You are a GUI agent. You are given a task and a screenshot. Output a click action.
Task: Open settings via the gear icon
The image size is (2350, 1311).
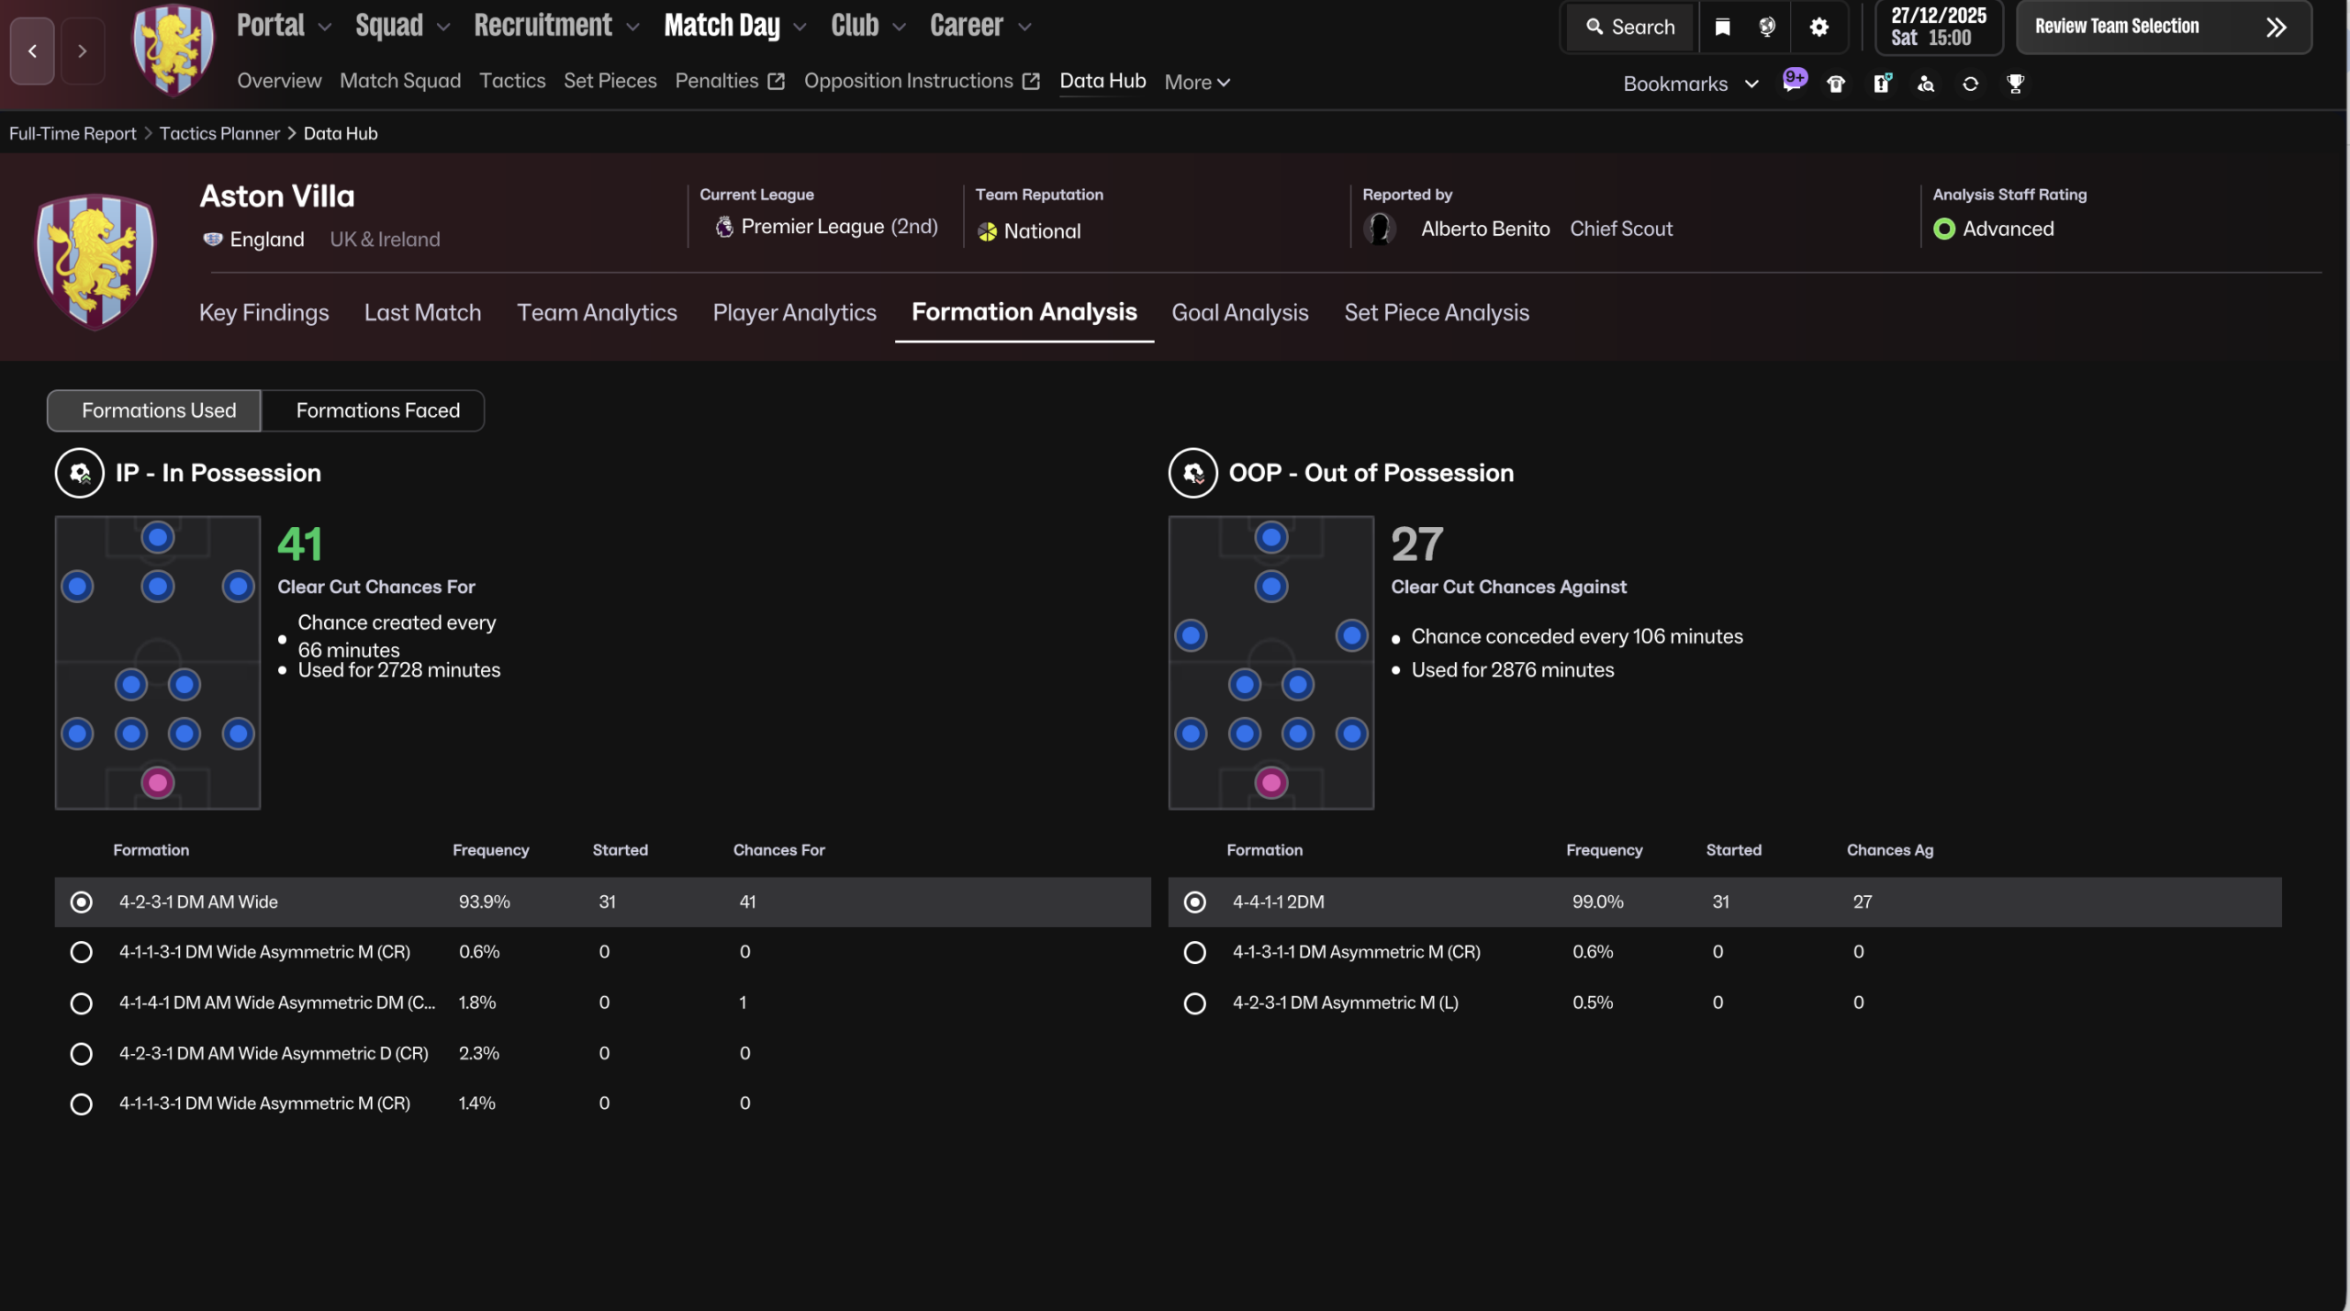pyautogui.click(x=1818, y=27)
